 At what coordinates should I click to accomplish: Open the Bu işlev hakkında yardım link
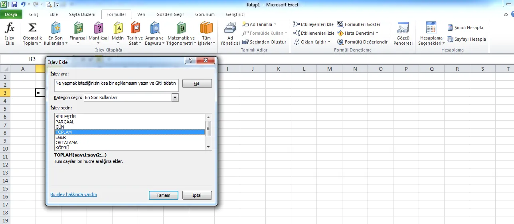73,195
